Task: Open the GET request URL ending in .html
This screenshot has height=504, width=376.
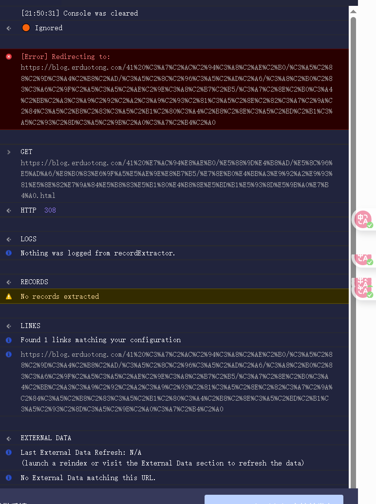Action: (x=177, y=179)
